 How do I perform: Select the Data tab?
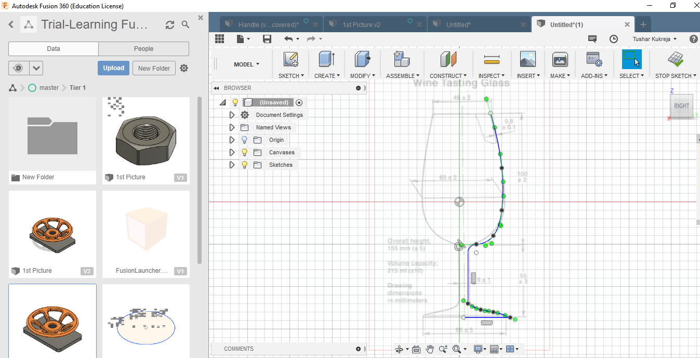(x=54, y=49)
